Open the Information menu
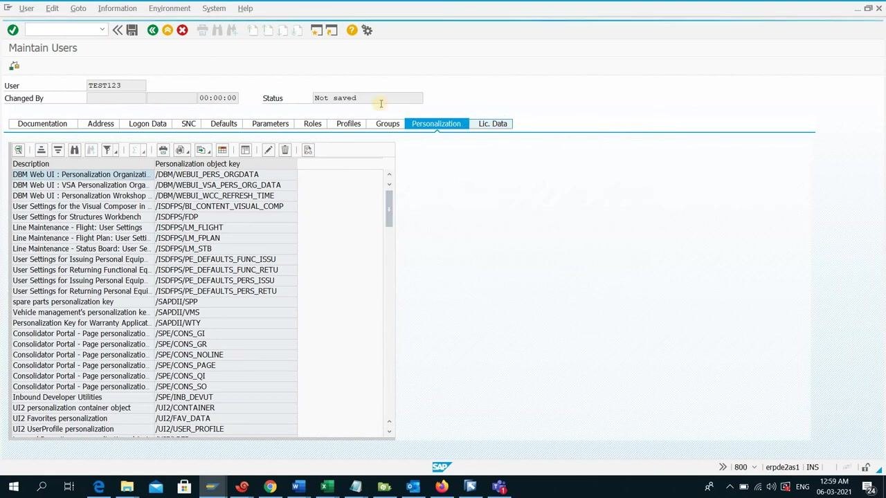 (x=117, y=8)
